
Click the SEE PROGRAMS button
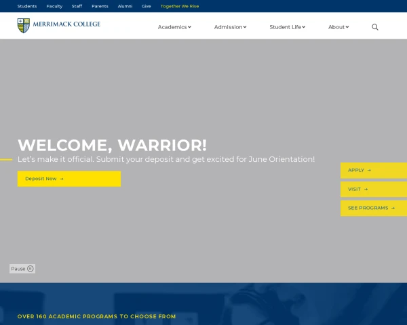click(374, 208)
